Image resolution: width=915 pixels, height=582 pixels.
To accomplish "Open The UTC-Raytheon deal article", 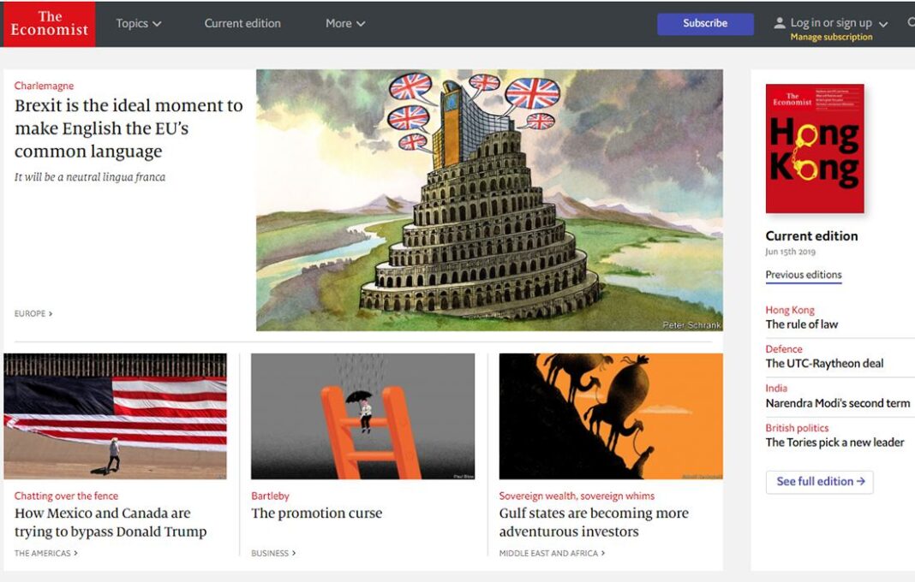I will tap(824, 363).
